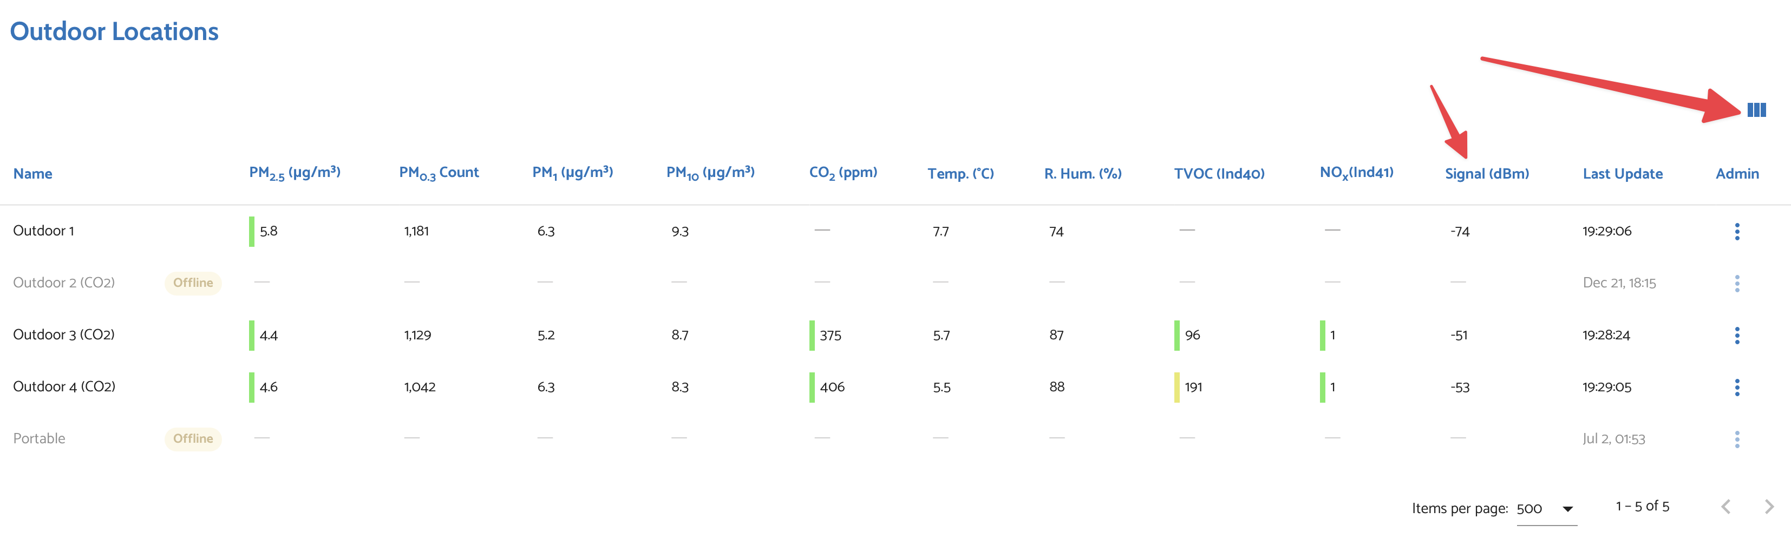The image size is (1791, 538).
Task: Go to previous page arrow
Action: click(1725, 506)
